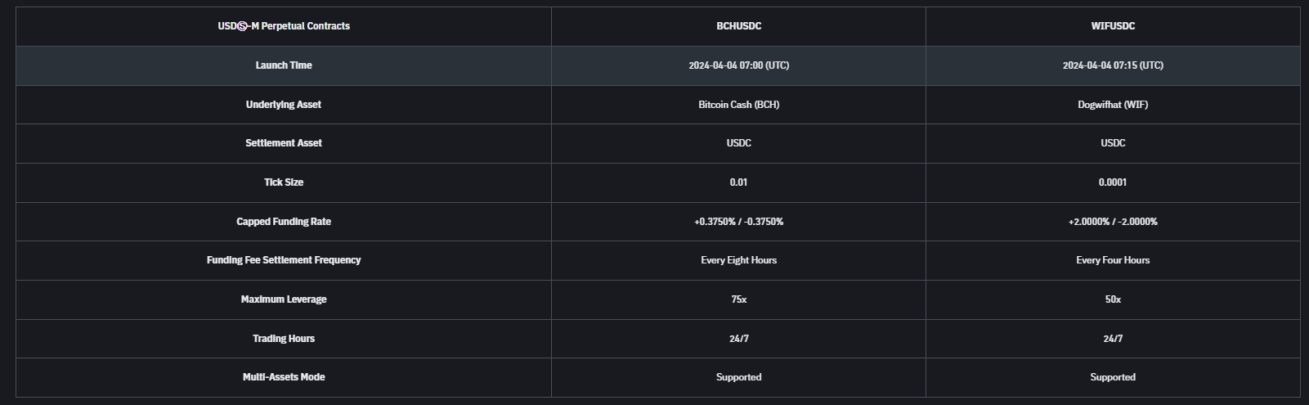The width and height of the screenshot is (1309, 405).
Task: Click WIFUSDC launch time 07:15 (UTC)
Action: coord(1113,65)
